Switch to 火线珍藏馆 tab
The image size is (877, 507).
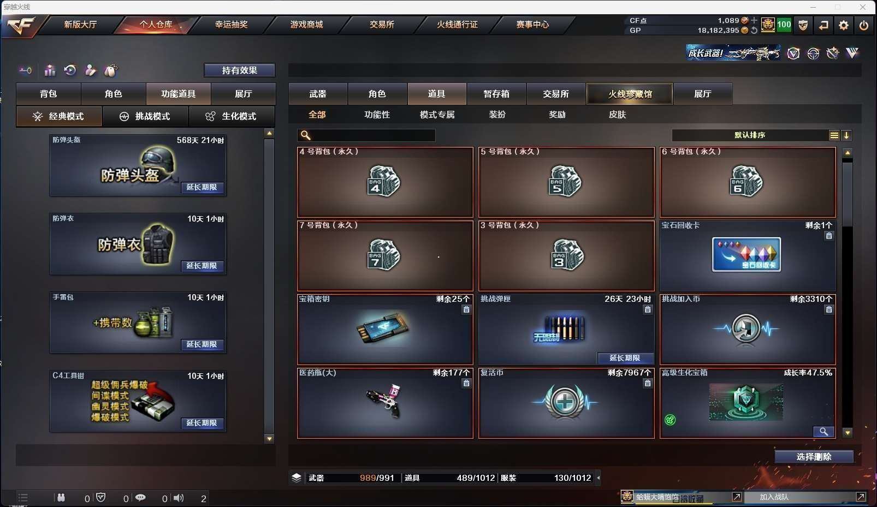coord(630,94)
